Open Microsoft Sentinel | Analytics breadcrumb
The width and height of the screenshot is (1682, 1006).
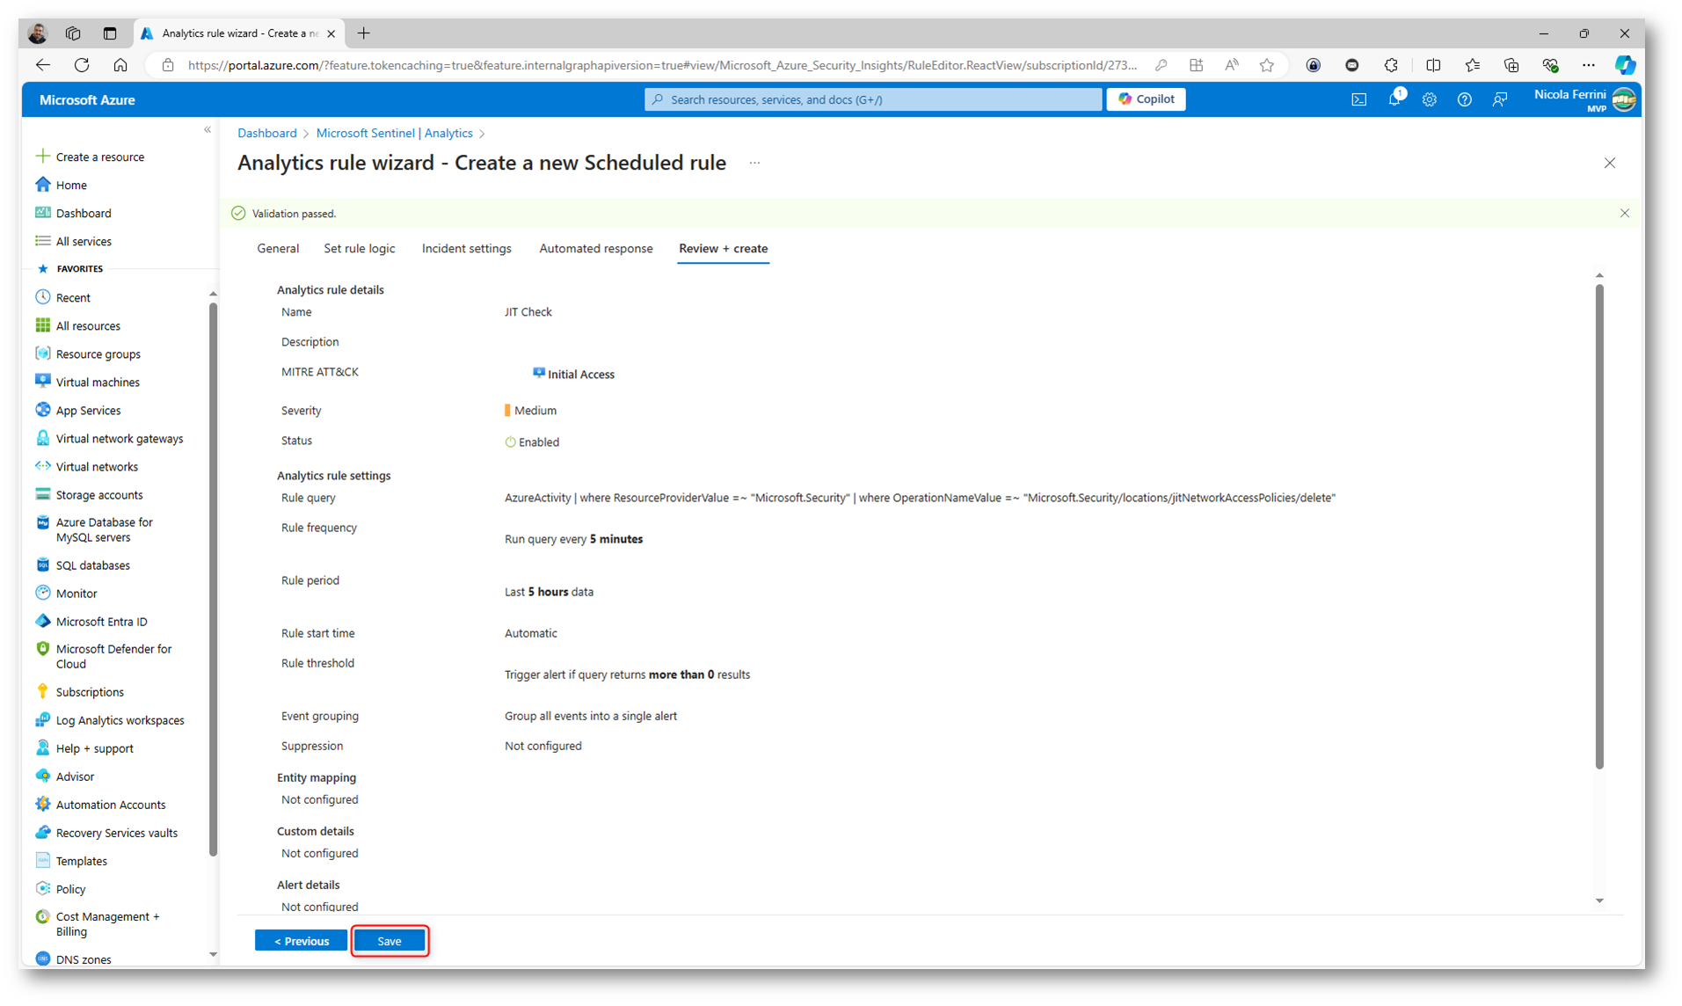tap(394, 134)
